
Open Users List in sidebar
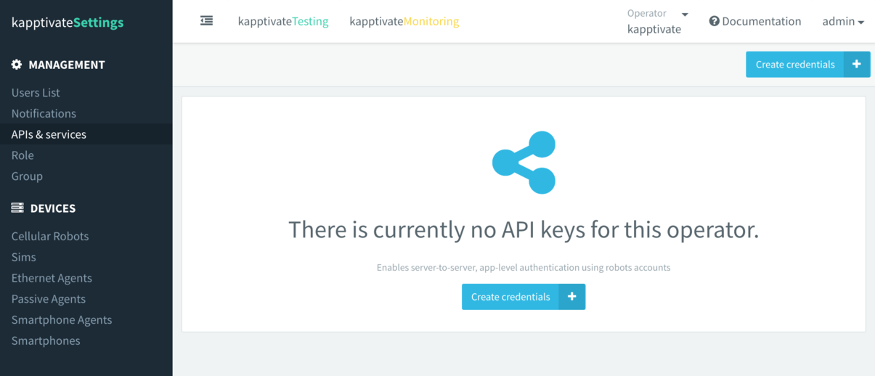pyautogui.click(x=36, y=93)
